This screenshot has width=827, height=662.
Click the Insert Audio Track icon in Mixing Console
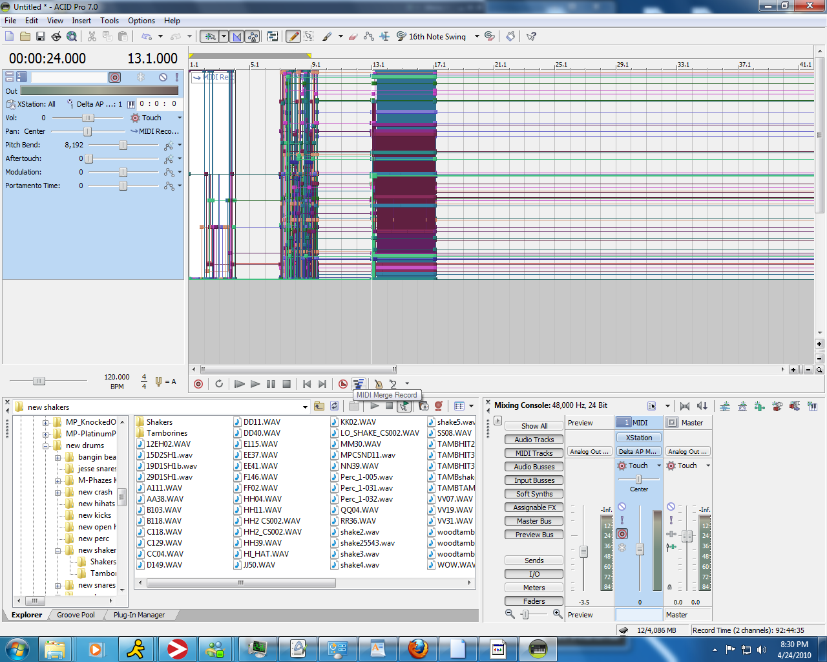pyautogui.click(x=725, y=406)
